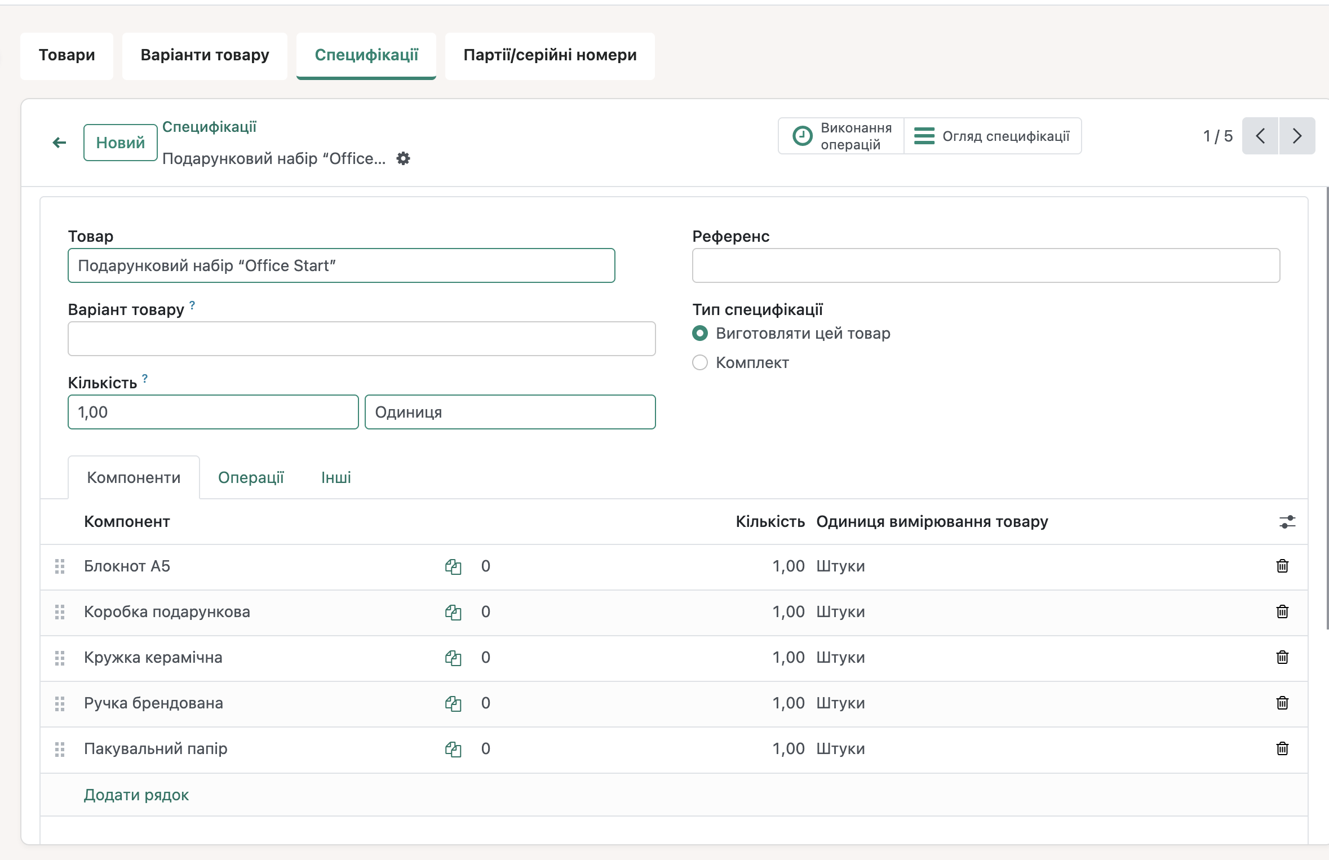Grab the drag handle for Пакувальний папір
Viewport: 1329px width, 860px height.
(60, 749)
